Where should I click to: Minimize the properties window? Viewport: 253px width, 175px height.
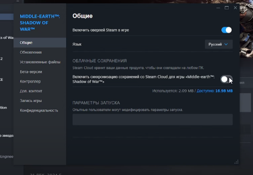(218, 8)
